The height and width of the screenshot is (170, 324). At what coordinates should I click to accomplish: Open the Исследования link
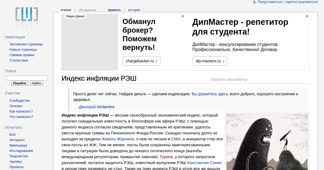point(21,151)
